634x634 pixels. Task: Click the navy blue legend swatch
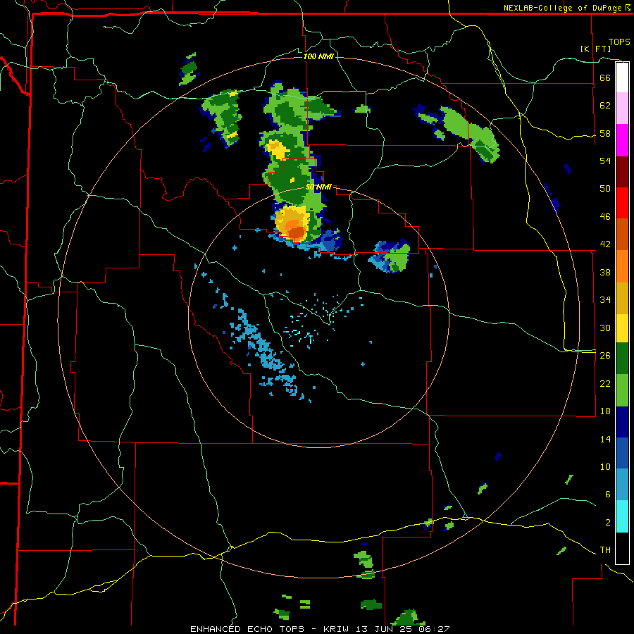pos(622,422)
